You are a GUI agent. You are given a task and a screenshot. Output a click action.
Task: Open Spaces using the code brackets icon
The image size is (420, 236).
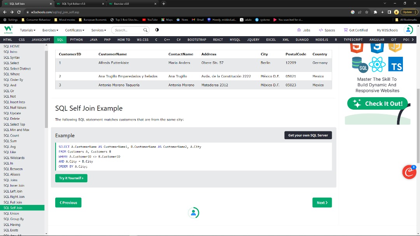pyautogui.click(x=321, y=30)
